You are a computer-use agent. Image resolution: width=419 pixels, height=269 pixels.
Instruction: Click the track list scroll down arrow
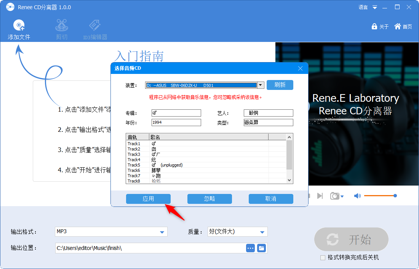289,180
